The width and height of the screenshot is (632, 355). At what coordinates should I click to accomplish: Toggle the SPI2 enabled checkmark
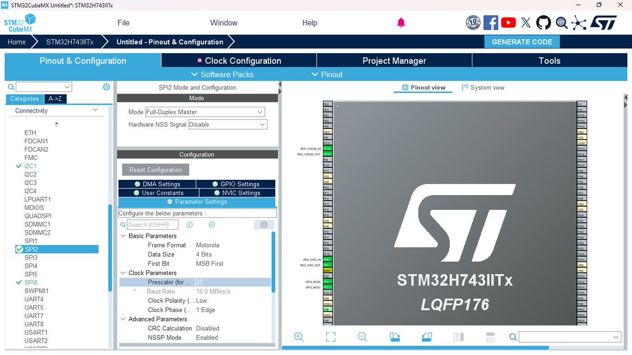click(x=19, y=249)
